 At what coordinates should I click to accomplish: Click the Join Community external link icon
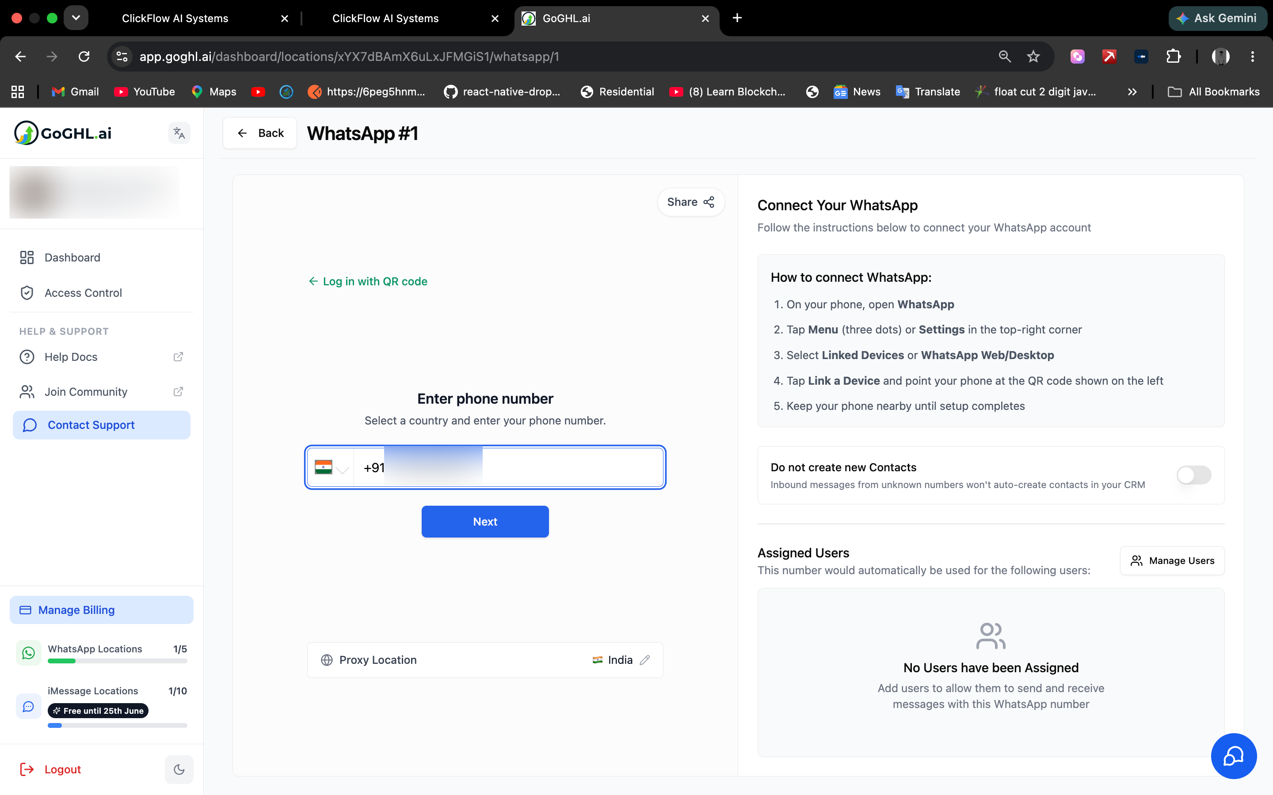[x=178, y=392]
